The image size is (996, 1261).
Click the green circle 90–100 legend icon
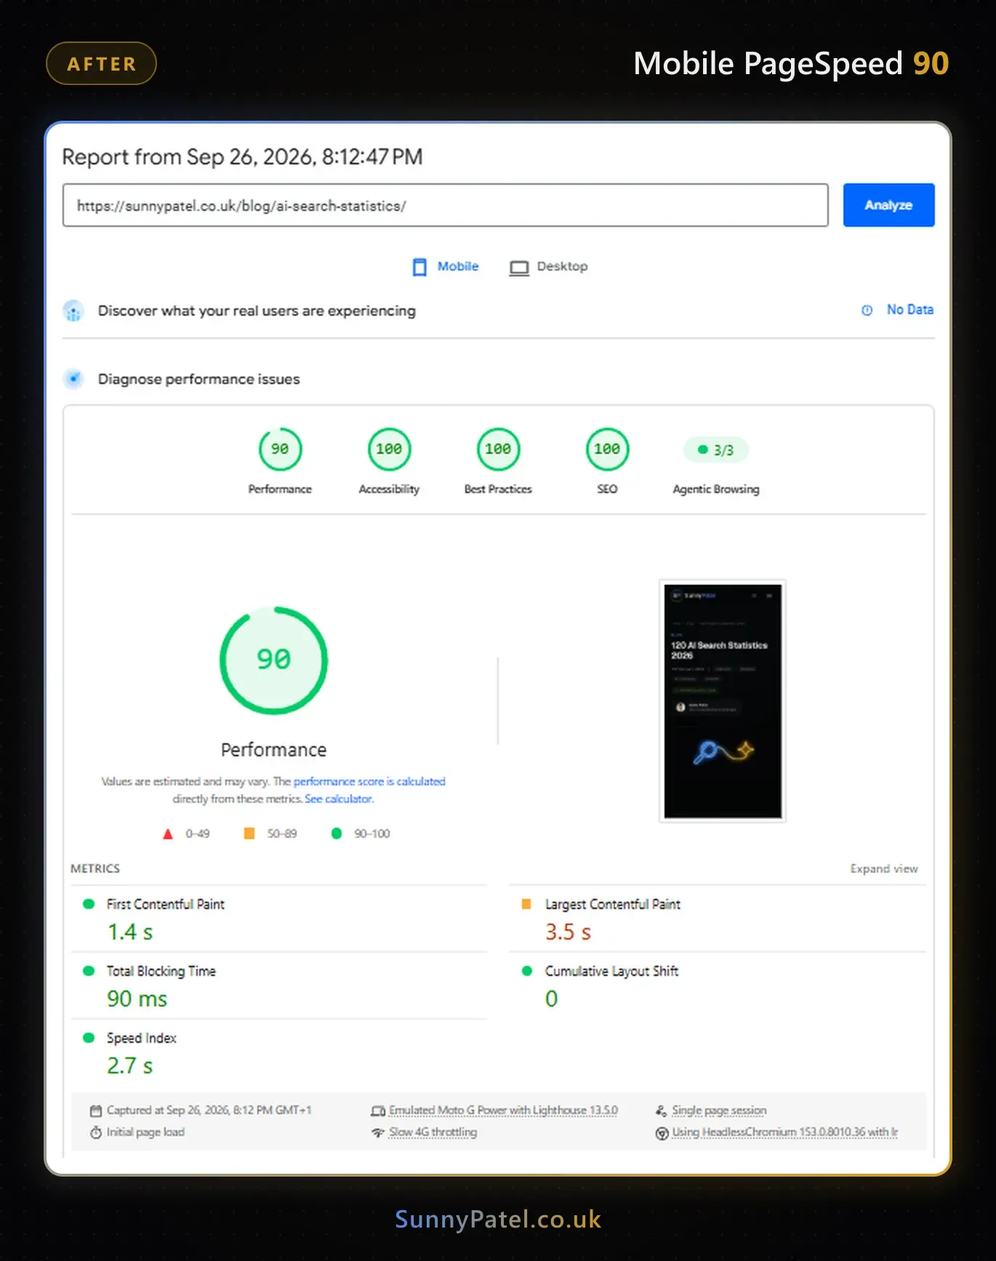tap(336, 833)
